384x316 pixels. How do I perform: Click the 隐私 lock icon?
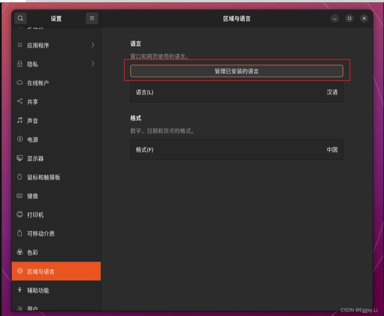click(19, 64)
